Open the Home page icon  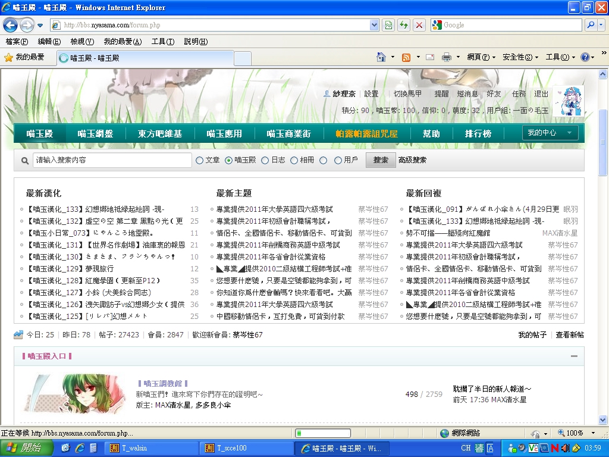tap(381, 57)
